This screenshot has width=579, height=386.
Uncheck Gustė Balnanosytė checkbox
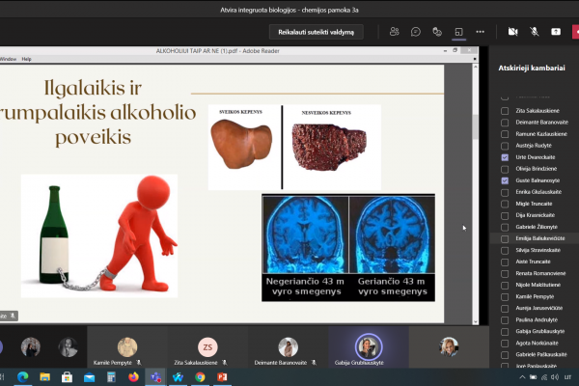505,180
